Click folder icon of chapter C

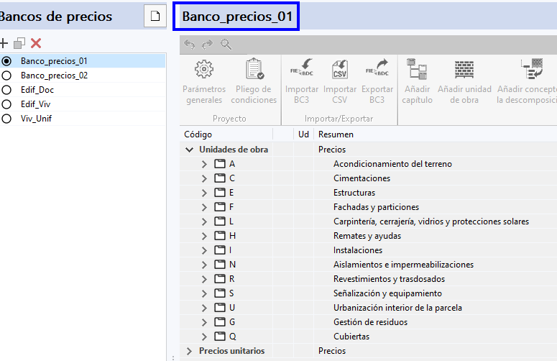pyautogui.click(x=220, y=178)
